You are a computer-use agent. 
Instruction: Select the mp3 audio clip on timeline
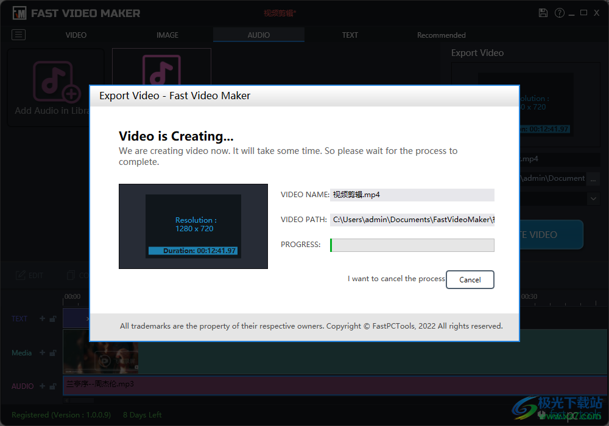[334, 385]
